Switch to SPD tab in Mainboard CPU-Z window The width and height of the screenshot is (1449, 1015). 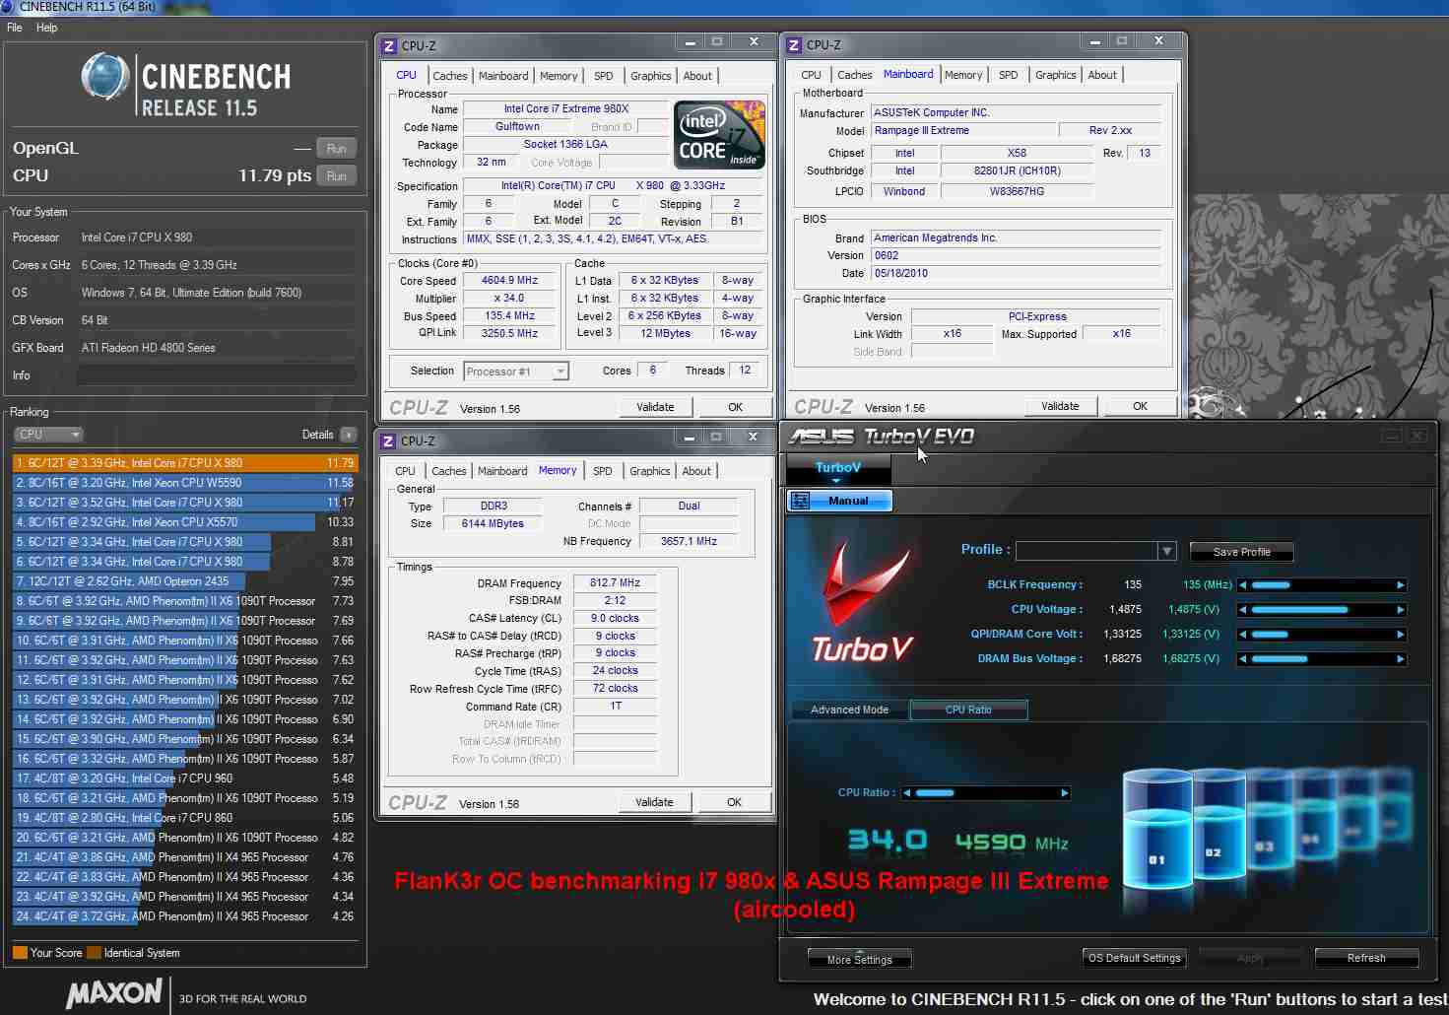tap(1009, 75)
